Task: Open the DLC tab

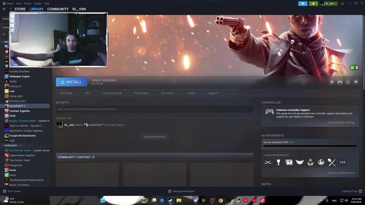Action: click(88, 93)
